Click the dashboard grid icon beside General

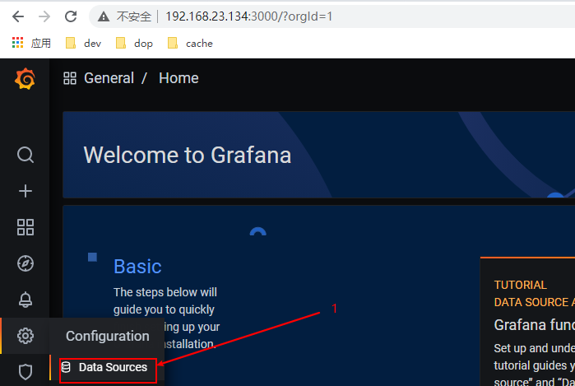click(70, 78)
